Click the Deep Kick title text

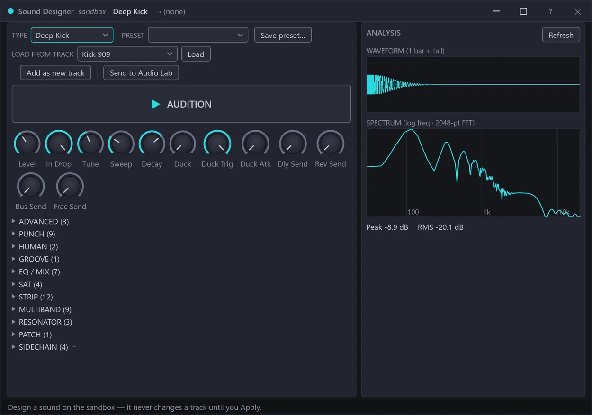pos(130,11)
